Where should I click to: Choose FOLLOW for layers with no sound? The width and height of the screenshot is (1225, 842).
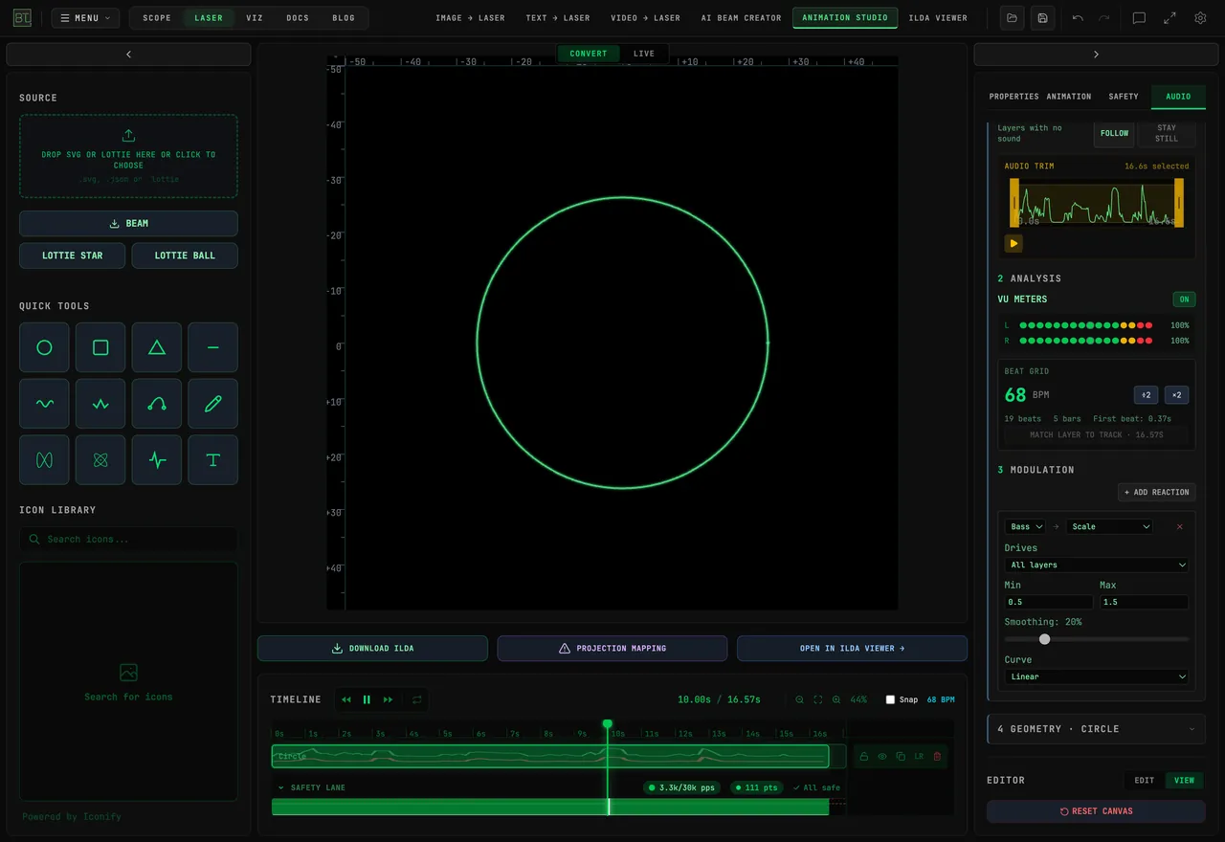(1114, 133)
